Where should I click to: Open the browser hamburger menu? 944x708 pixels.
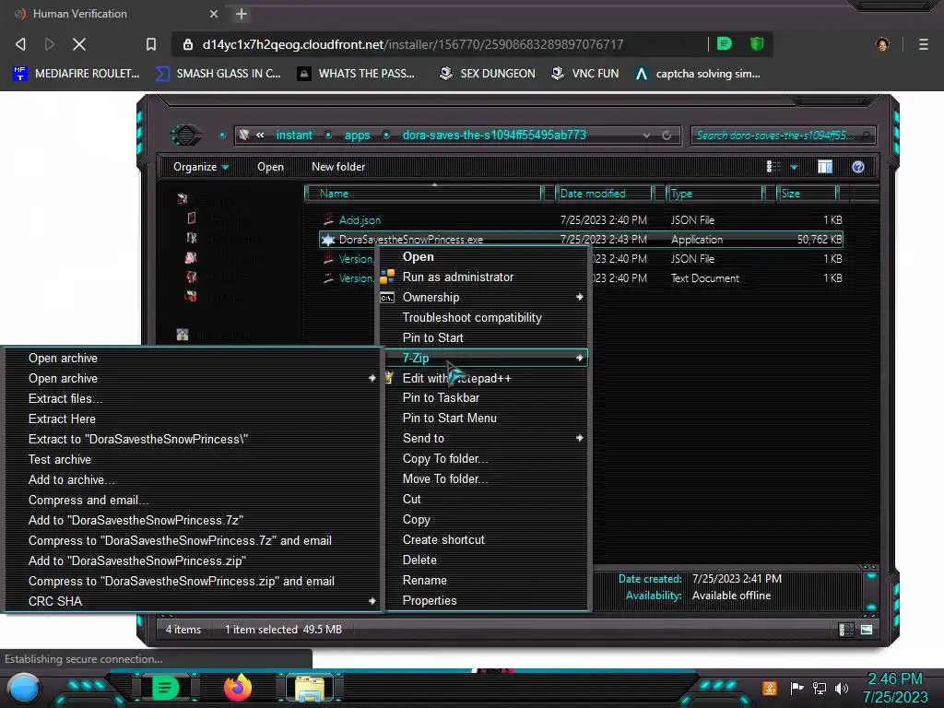point(924,44)
